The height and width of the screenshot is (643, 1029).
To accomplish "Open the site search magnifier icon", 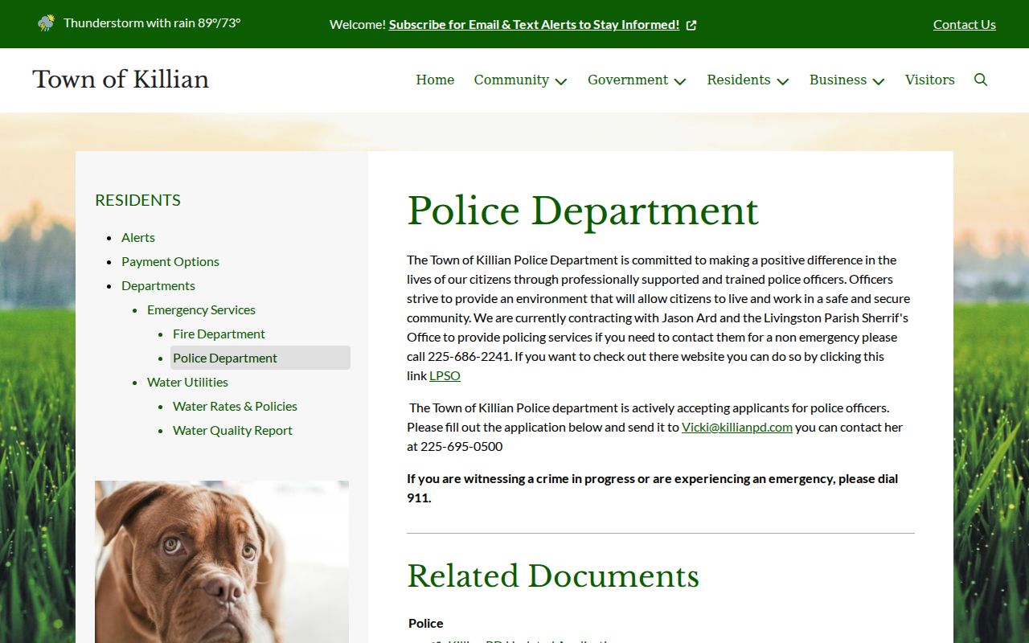I will tap(981, 80).
